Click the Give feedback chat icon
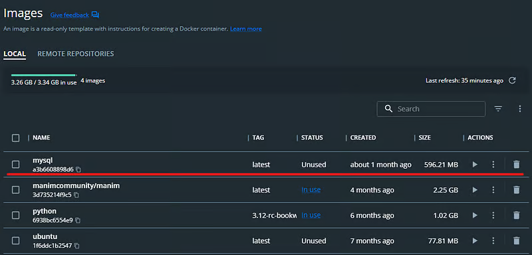 tap(95, 15)
